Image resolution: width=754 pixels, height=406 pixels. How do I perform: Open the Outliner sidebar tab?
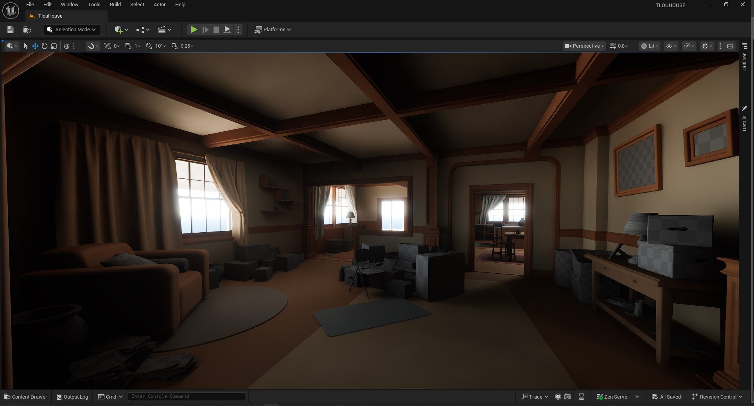point(745,62)
